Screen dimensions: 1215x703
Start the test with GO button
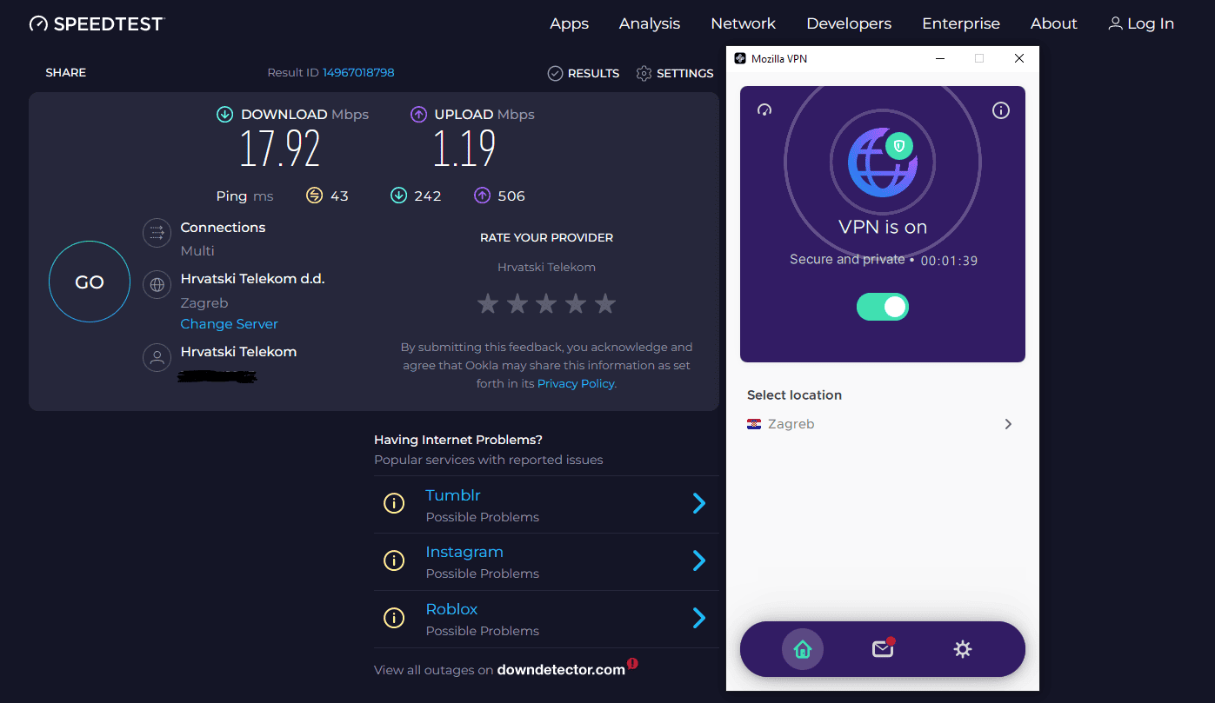point(90,282)
